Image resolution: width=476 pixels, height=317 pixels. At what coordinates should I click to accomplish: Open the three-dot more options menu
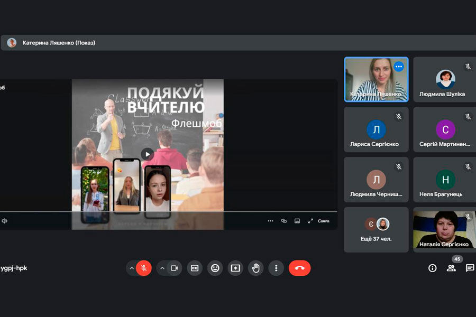276,268
